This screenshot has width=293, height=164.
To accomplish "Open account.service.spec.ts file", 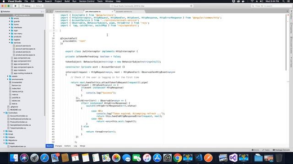I will tap(25, 49).
